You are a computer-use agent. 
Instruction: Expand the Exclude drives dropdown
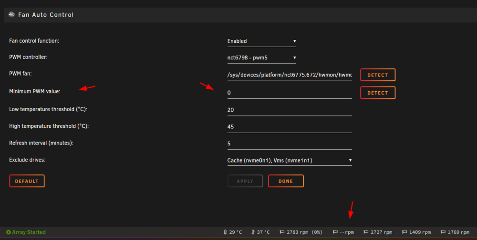click(x=290, y=160)
